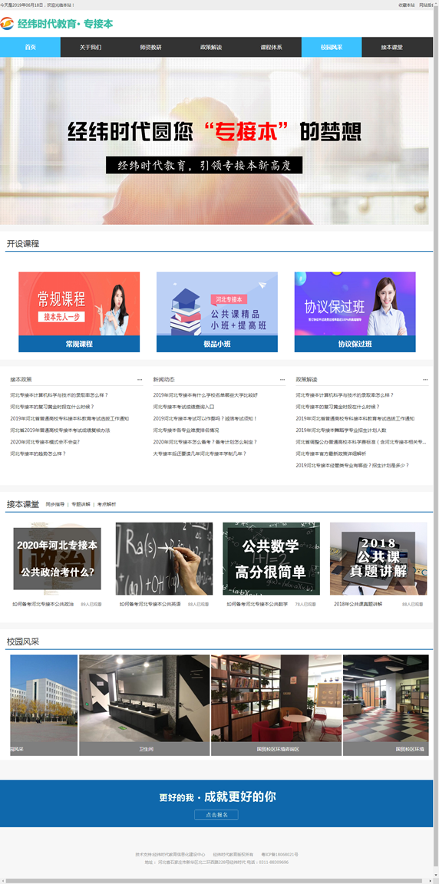Open the 首页 navigation tab
439x884 pixels.
click(31, 48)
